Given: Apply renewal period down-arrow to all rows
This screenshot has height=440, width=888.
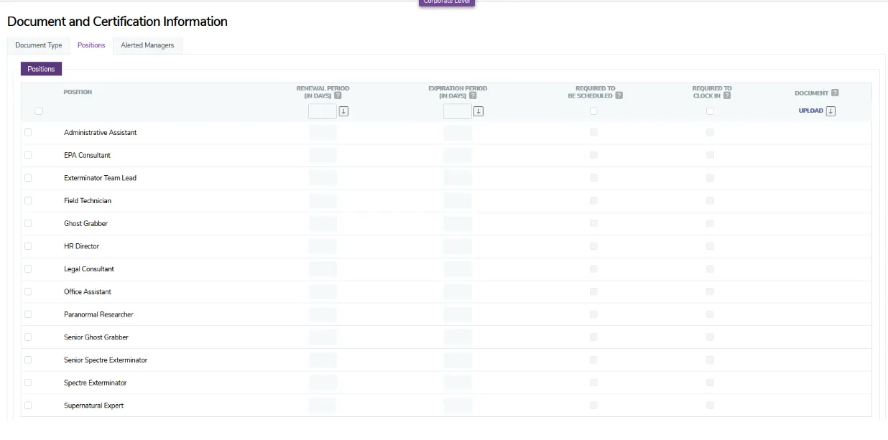Looking at the screenshot, I should tap(343, 111).
